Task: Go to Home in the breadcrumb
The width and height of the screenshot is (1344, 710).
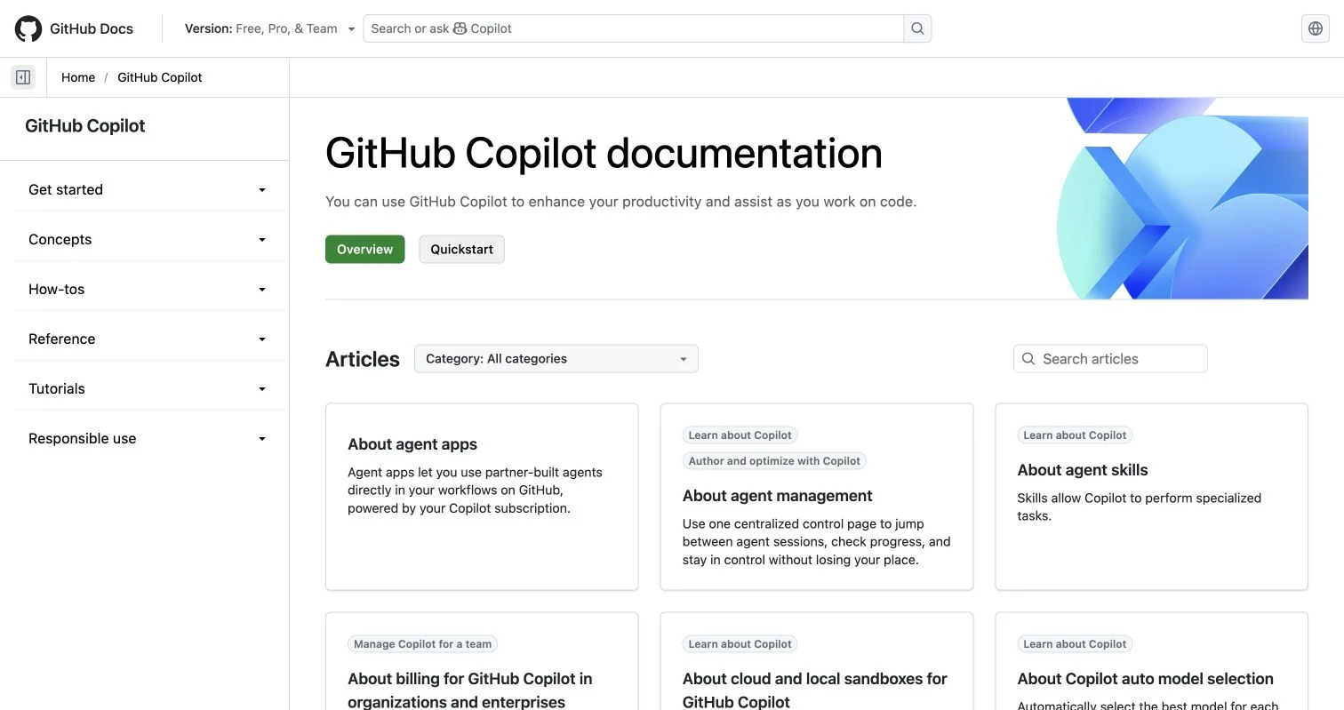Action: point(78,77)
